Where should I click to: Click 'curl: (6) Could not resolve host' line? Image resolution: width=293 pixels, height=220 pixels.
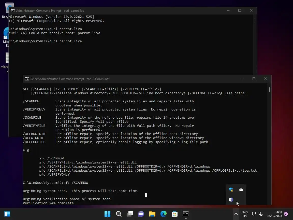pyautogui.click(x=54, y=33)
